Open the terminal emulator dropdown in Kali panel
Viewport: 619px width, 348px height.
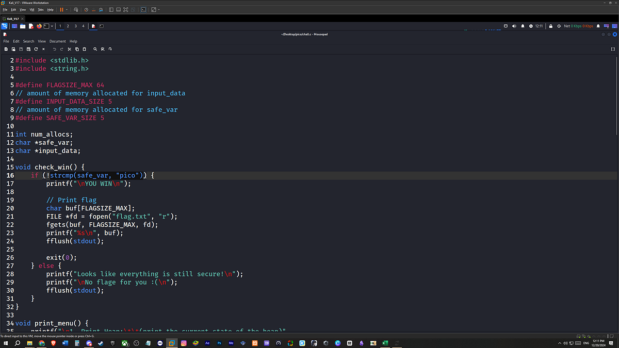point(52,26)
